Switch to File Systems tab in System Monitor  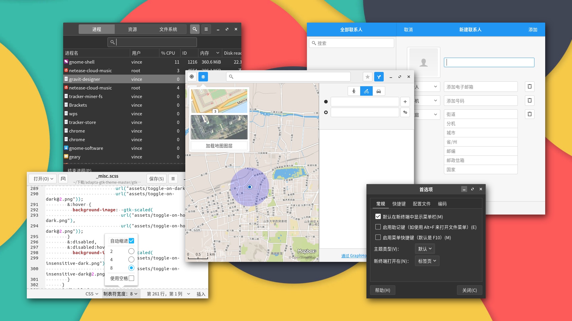(x=168, y=29)
